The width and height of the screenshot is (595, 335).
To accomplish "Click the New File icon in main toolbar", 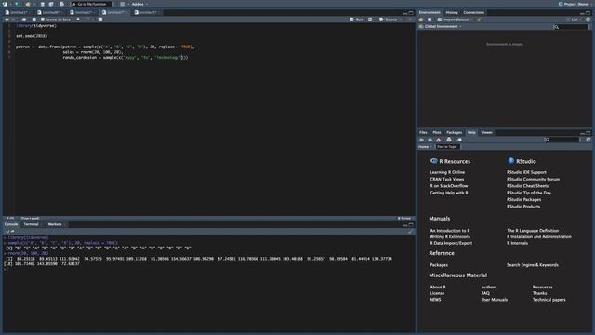I will click(x=6, y=4).
